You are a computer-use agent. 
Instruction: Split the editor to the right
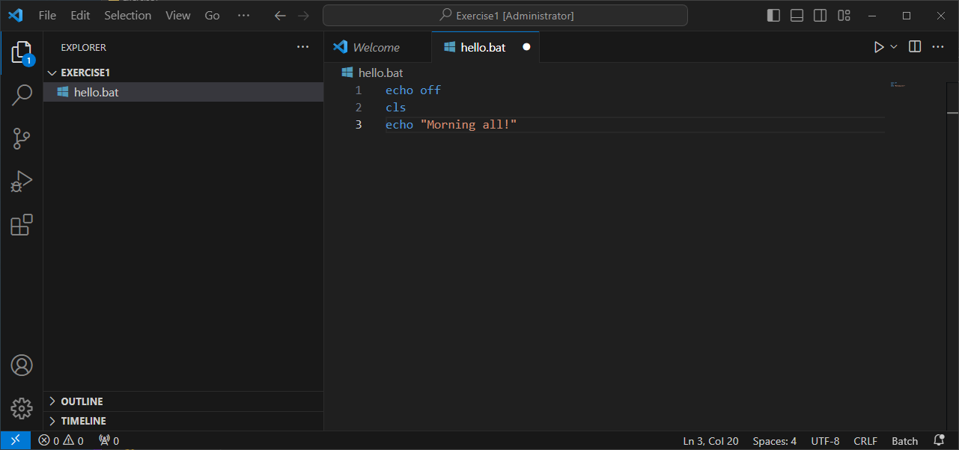tap(915, 47)
